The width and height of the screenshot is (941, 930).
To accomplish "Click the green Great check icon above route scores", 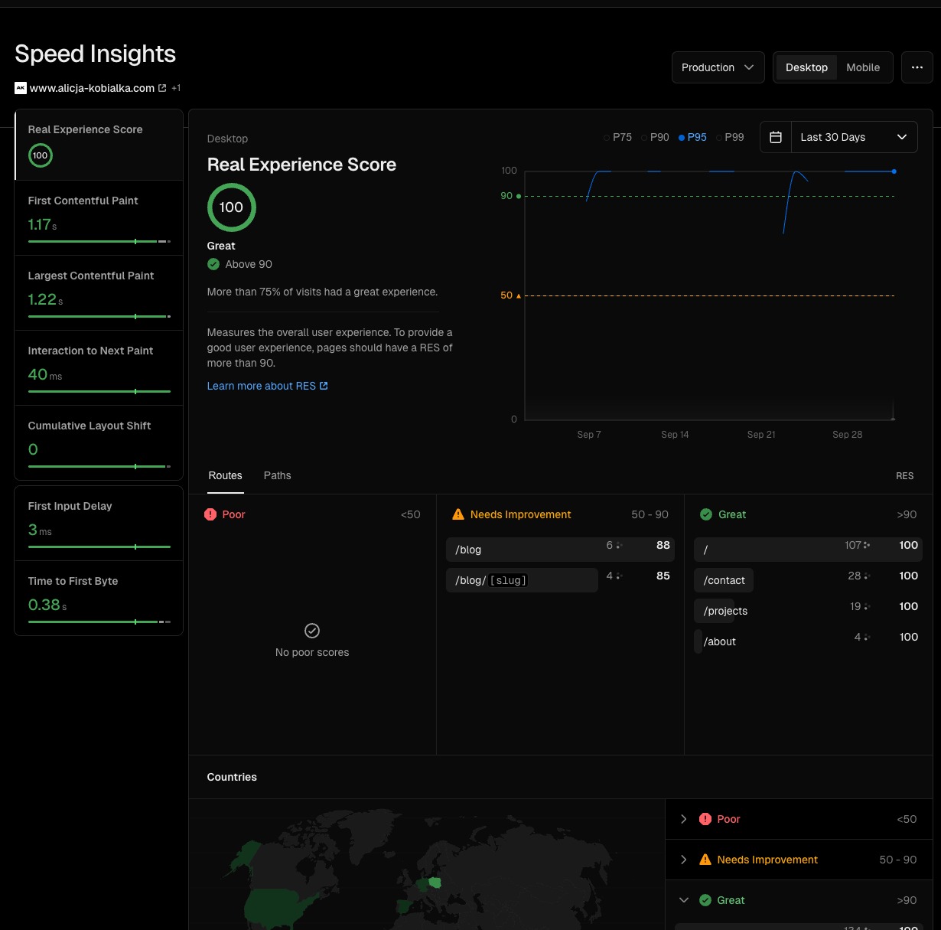I will pos(705,514).
